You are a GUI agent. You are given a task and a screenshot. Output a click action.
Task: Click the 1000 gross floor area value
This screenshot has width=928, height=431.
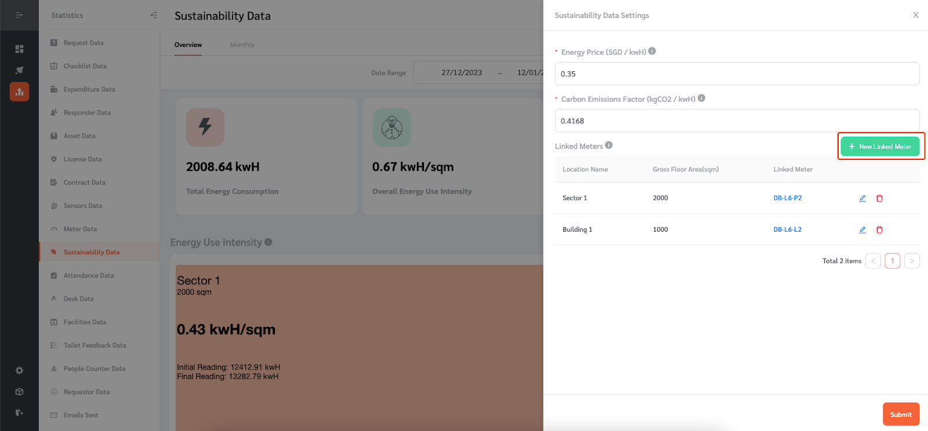(660, 229)
